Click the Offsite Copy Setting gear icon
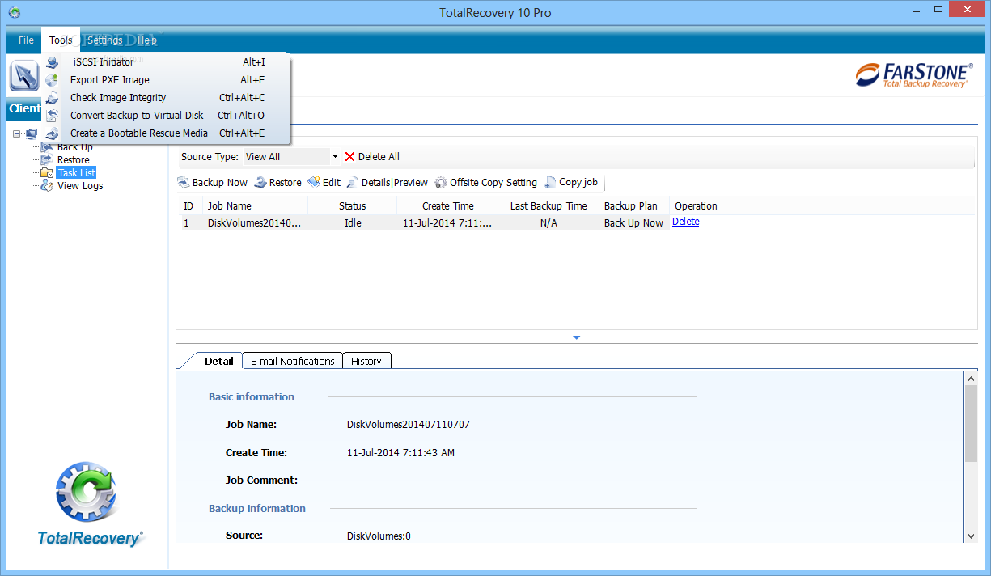Image resolution: width=991 pixels, height=576 pixels. tap(441, 183)
